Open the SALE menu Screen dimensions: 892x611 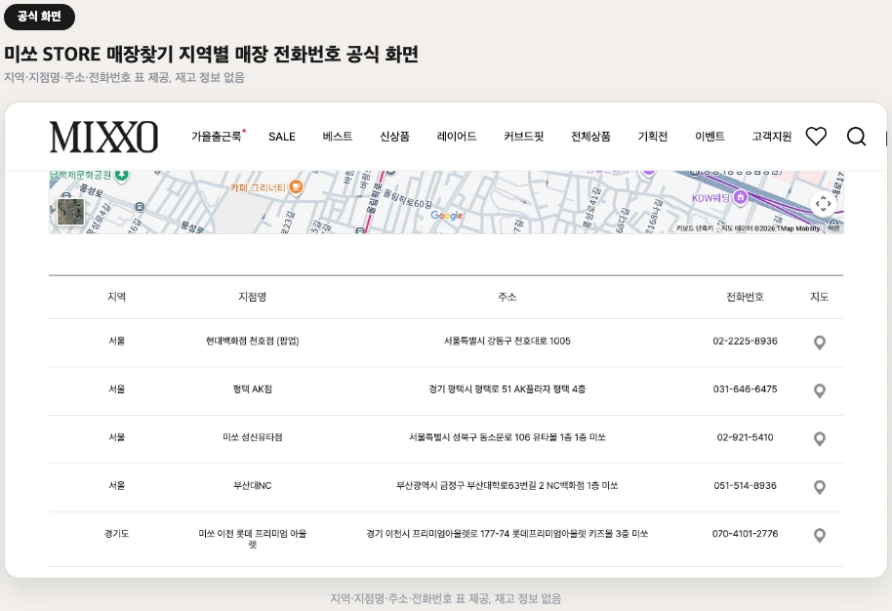[x=282, y=137]
